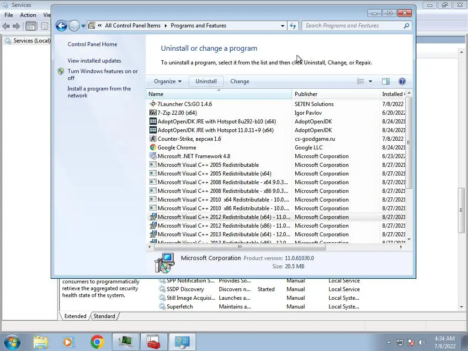
Task: Open Turn Windows features on or off
Action: pos(103,74)
